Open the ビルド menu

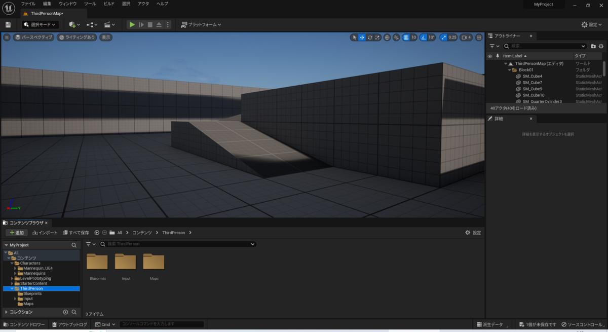pyautogui.click(x=109, y=4)
